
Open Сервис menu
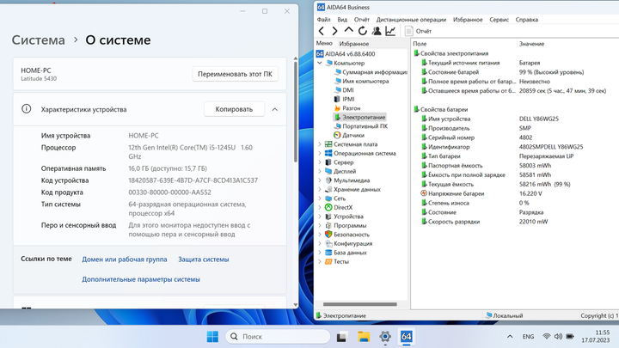point(499,19)
